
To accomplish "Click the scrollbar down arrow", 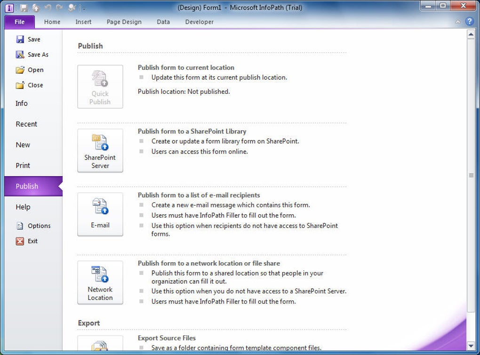I will [471, 346].
